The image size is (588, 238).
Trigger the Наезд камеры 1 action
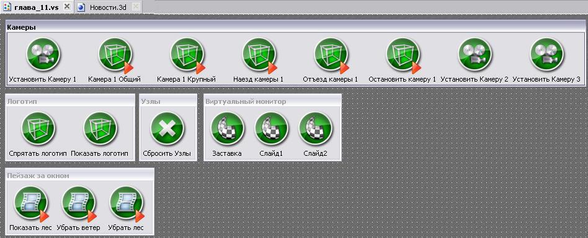(x=259, y=54)
